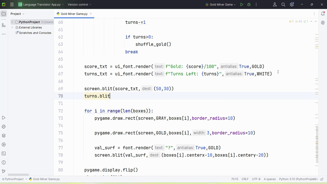This screenshot has width=327, height=184.
Task: Open Notifications bell icon
Action: [323, 14]
